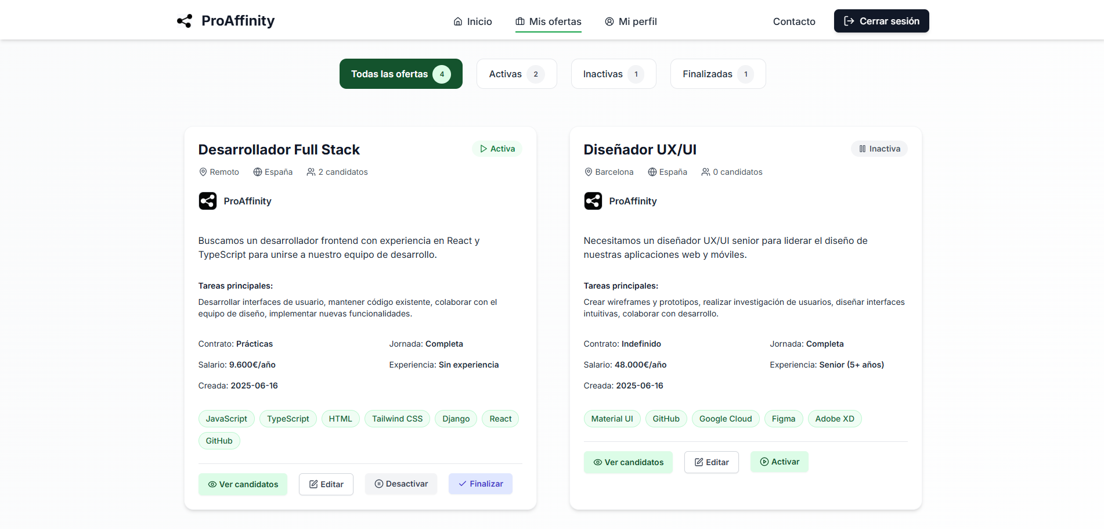The image size is (1104, 529).
Task: Click candidates people icon in Full Stack card
Action: pos(311,172)
